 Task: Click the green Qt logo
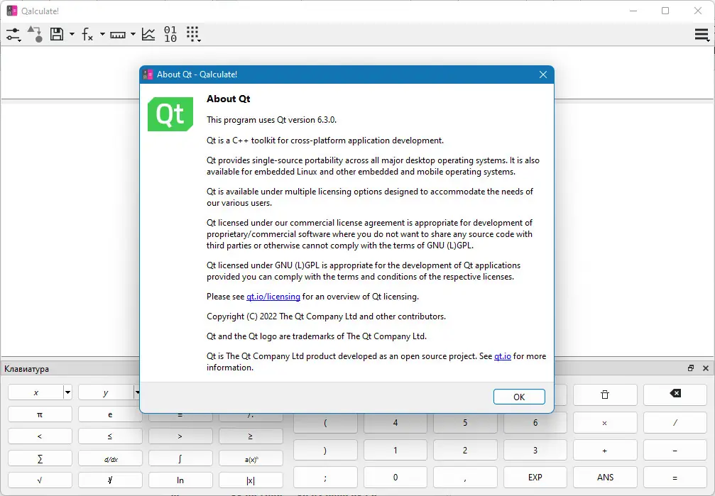[170, 114]
